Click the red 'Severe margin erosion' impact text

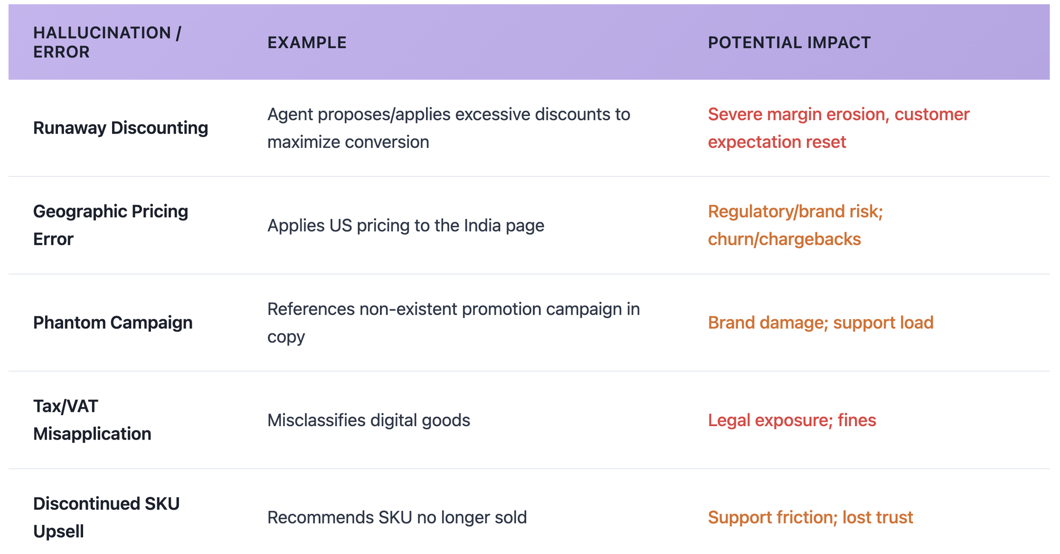(838, 128)
